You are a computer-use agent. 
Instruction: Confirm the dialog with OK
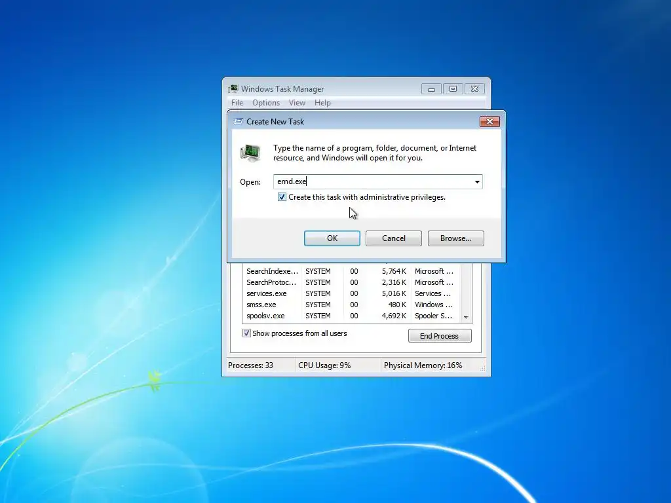[x=332, y=238]
